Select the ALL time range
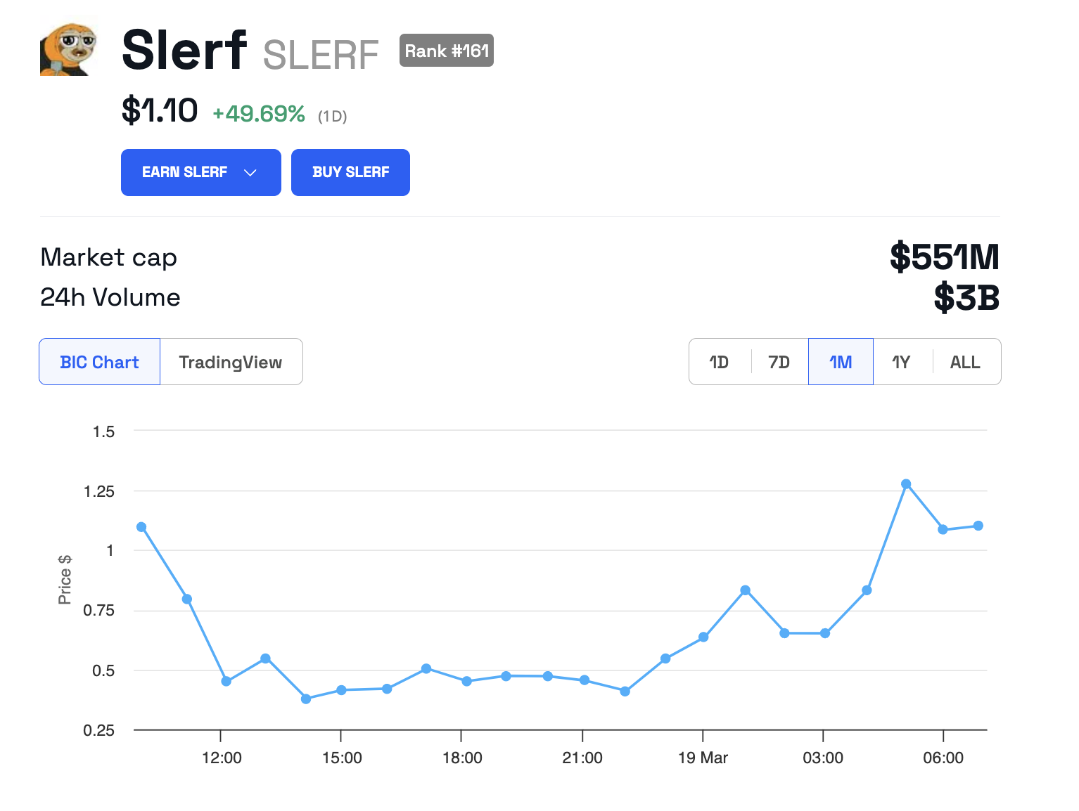 (965, 362)
